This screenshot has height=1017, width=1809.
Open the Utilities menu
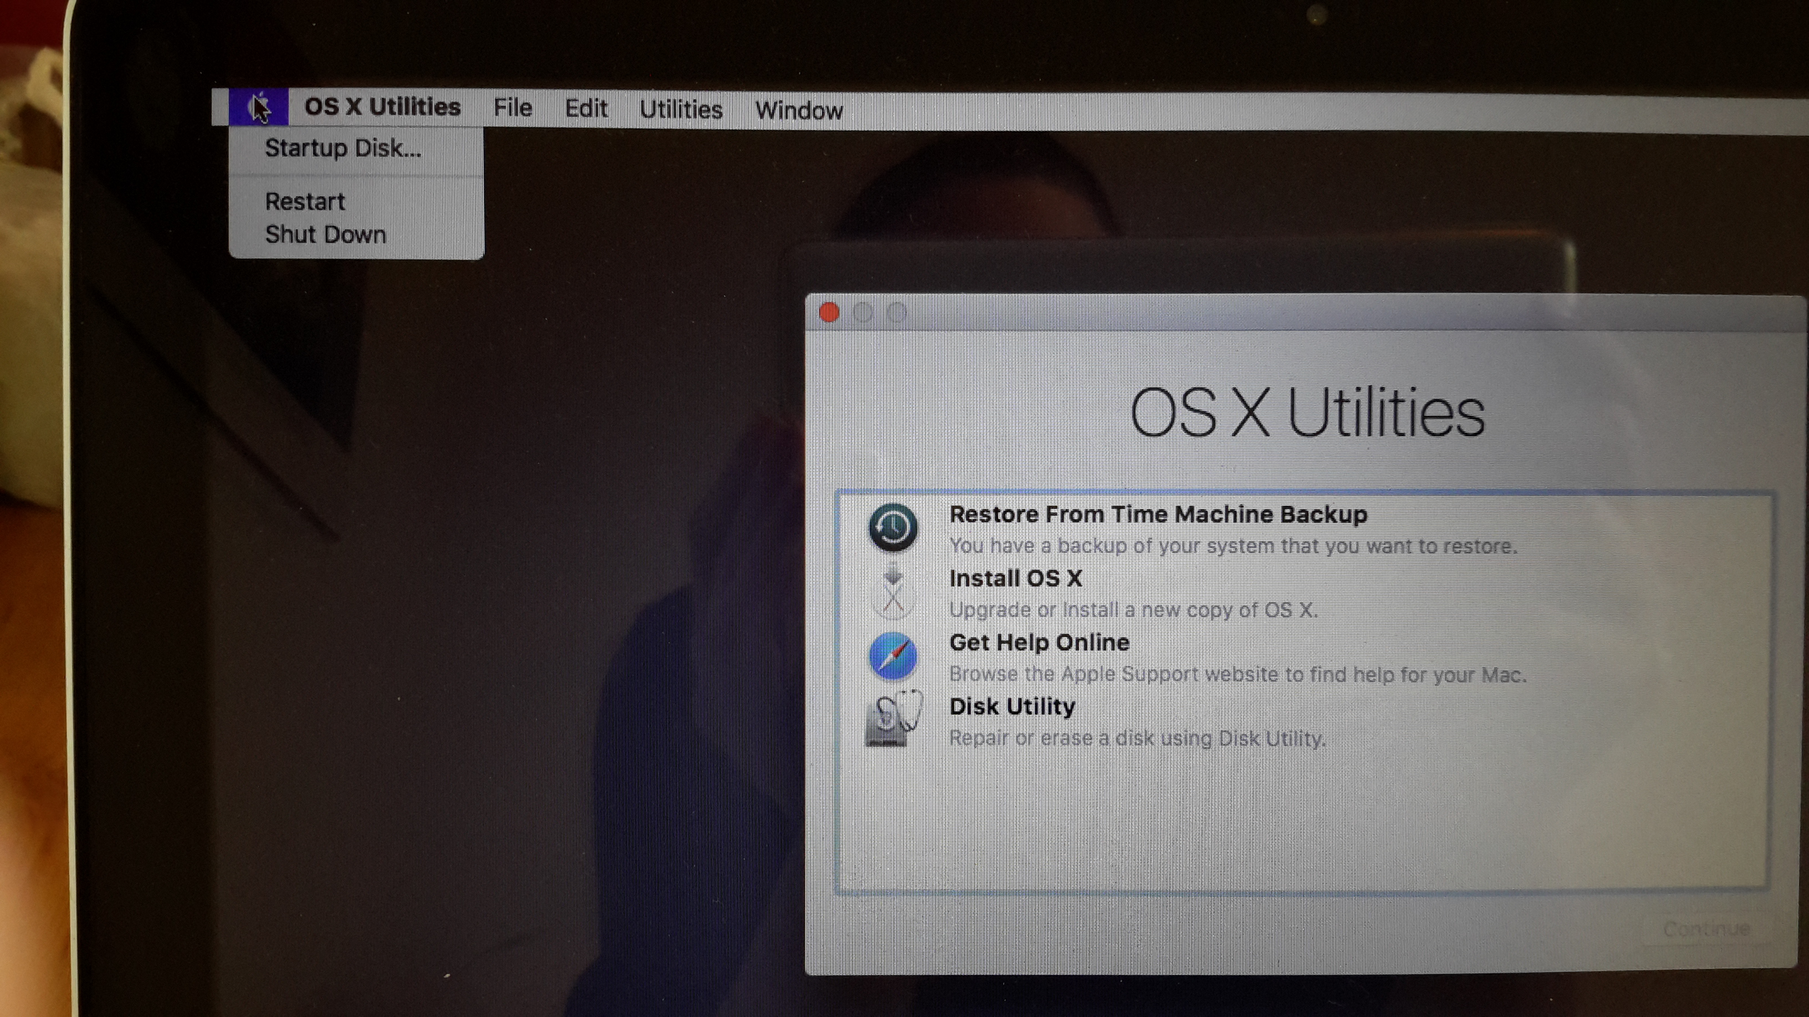coord(681,110)
